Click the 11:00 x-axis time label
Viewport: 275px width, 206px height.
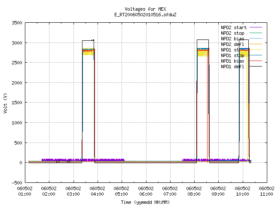click(267, 194)
